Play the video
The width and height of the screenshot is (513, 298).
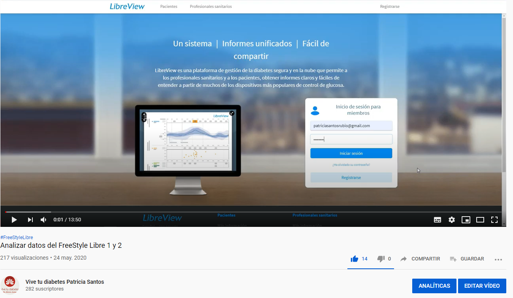(14, 220)
